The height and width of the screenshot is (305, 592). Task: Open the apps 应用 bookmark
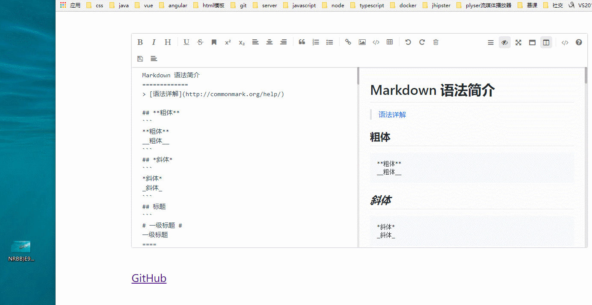point(70,6)
